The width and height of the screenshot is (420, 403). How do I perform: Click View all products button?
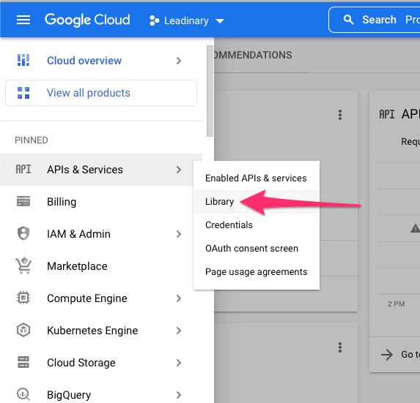(101, 93)
